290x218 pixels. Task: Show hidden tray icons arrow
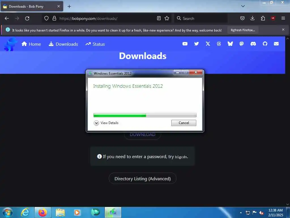[x=241, y=213]
